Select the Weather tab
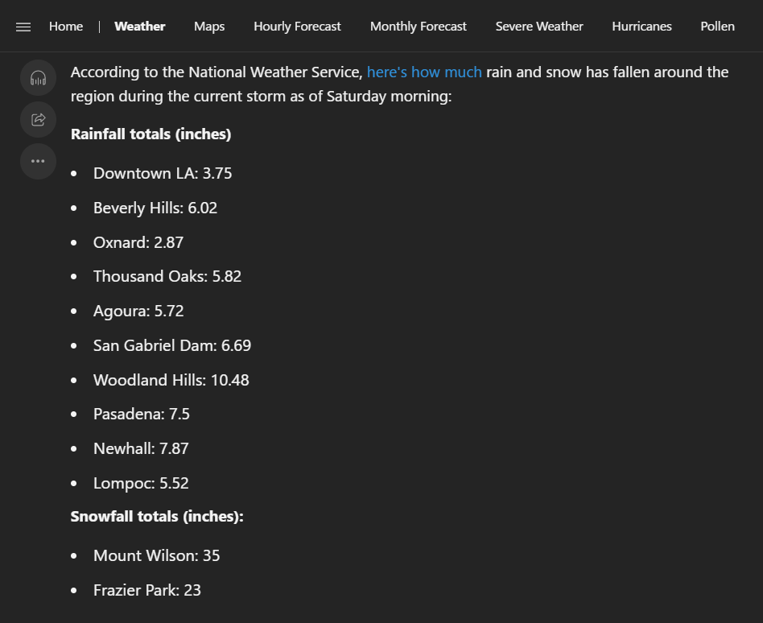The width and height of the screenshot is (763, 623). pyautogui.click(x=140, y=27)
